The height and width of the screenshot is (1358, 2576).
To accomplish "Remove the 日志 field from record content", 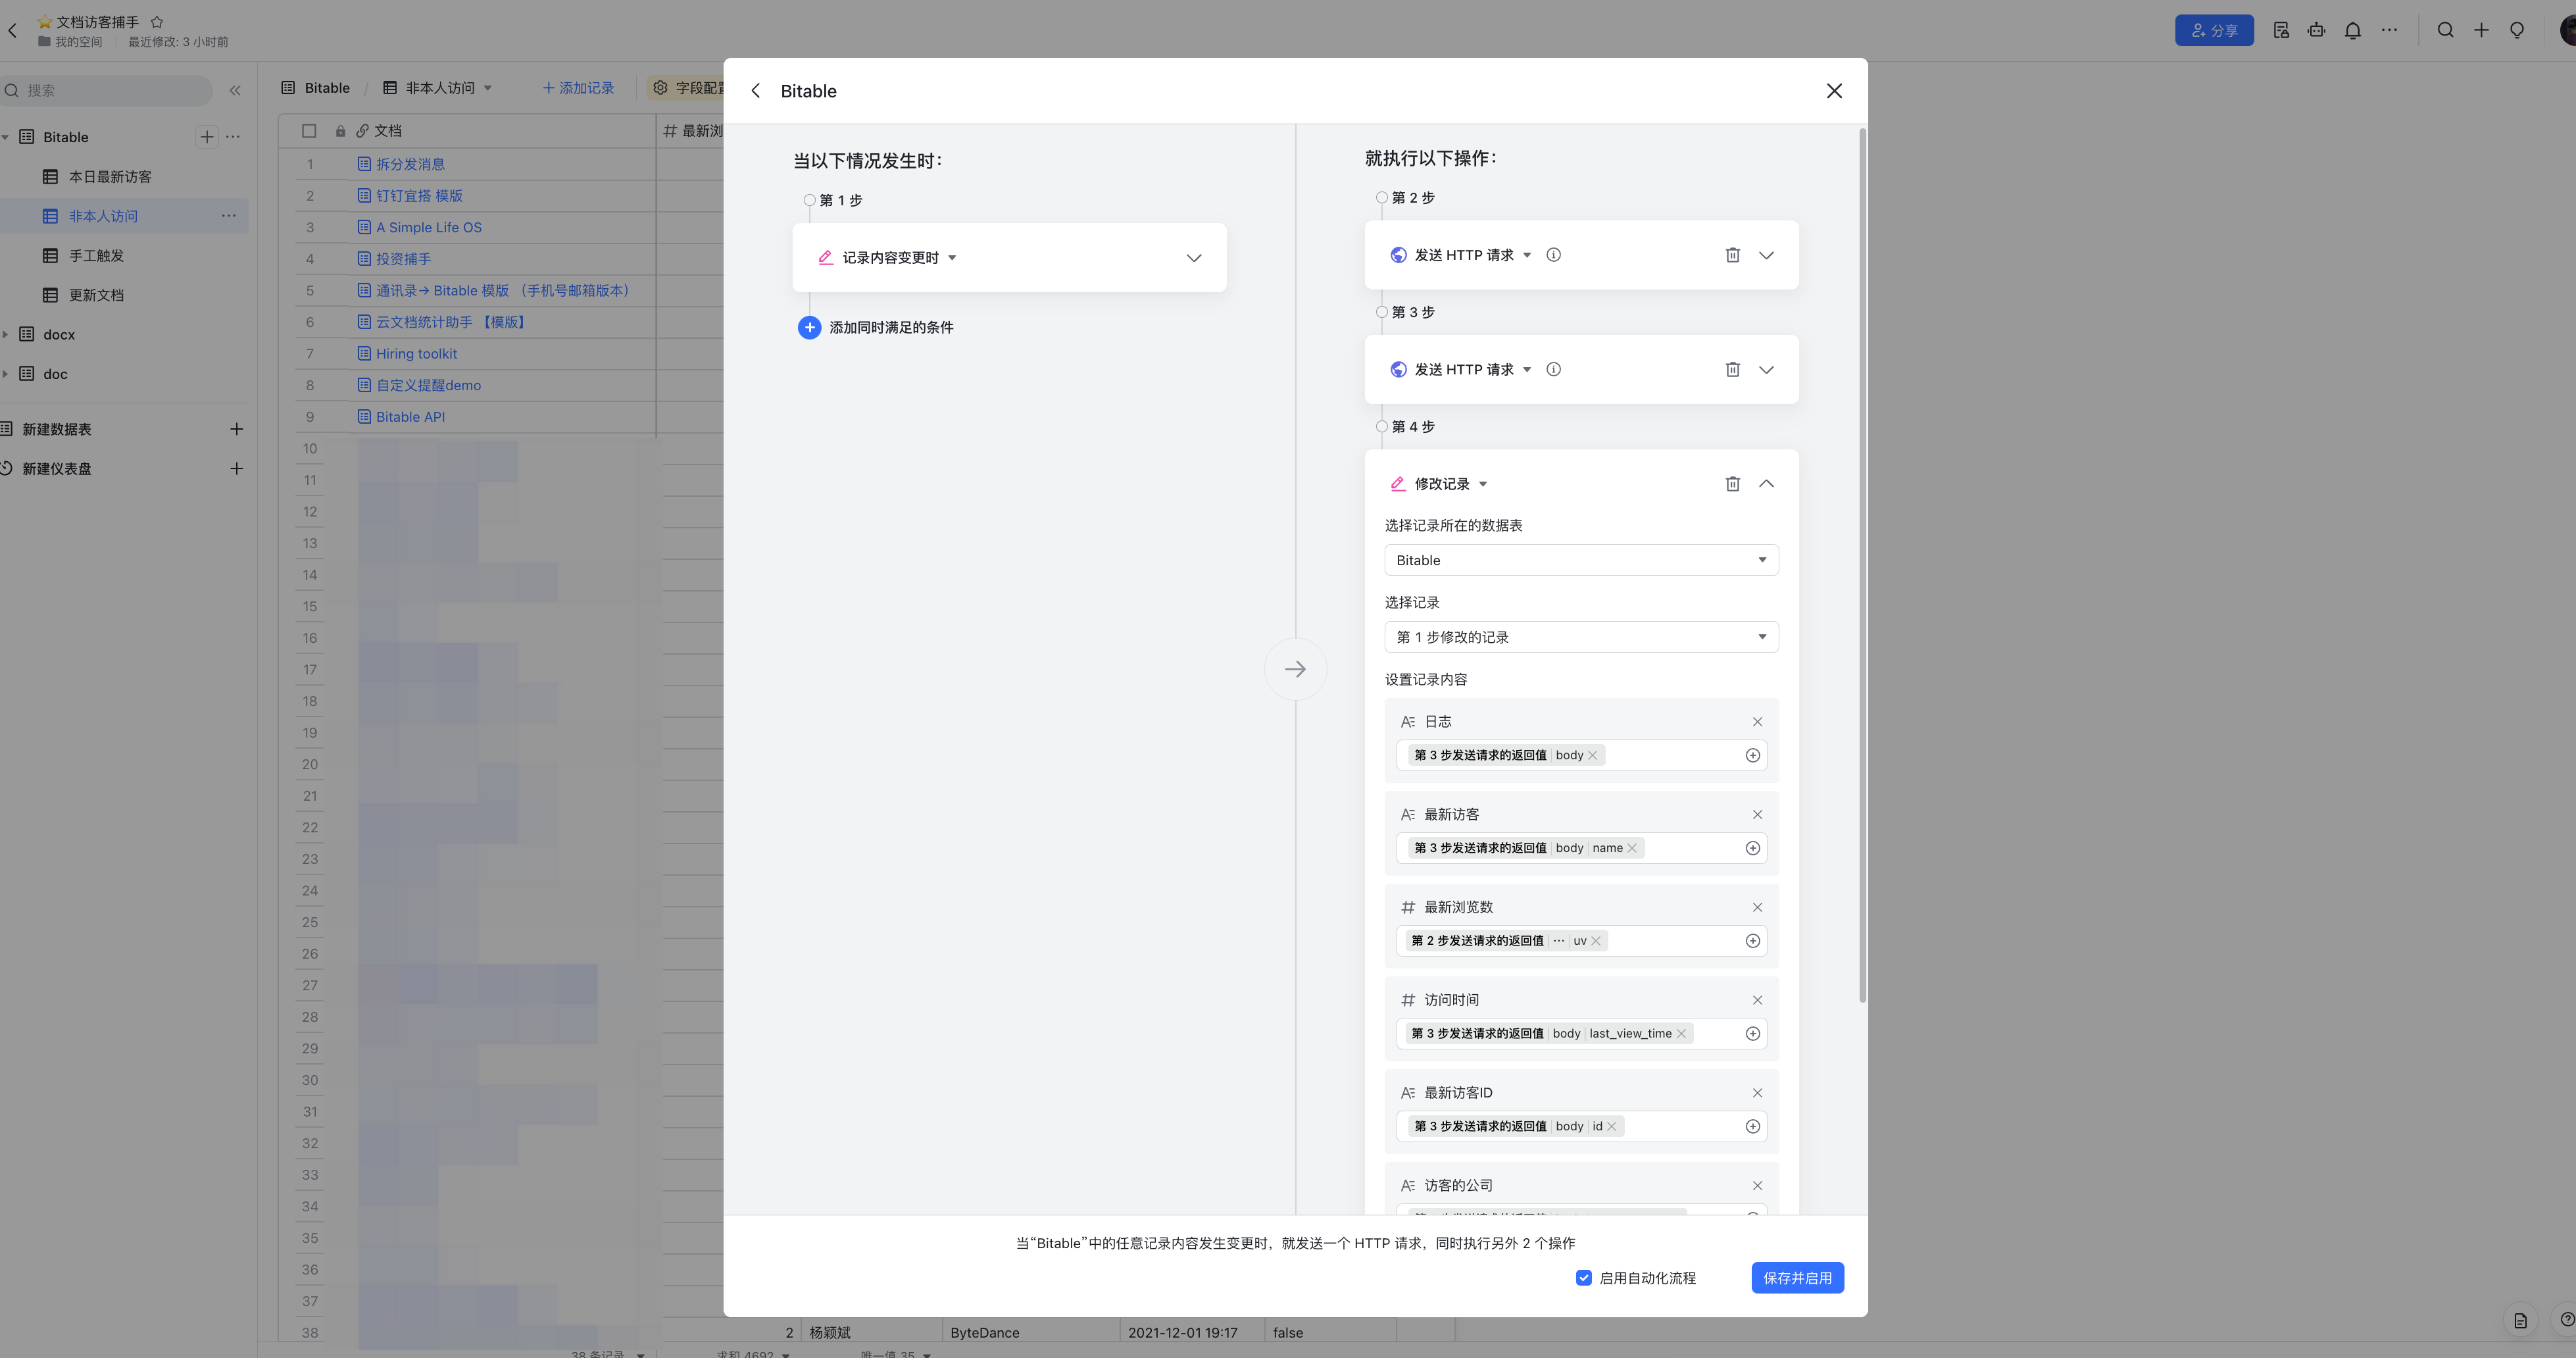I will (x=1757, y=722).
